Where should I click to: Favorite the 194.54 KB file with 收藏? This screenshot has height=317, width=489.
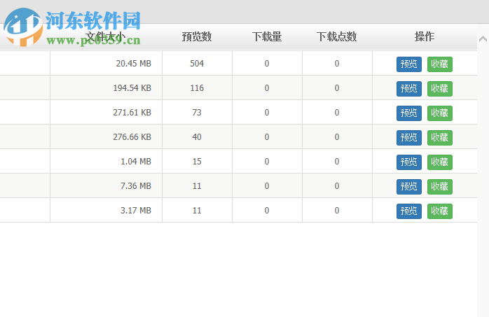coord(440,89)
